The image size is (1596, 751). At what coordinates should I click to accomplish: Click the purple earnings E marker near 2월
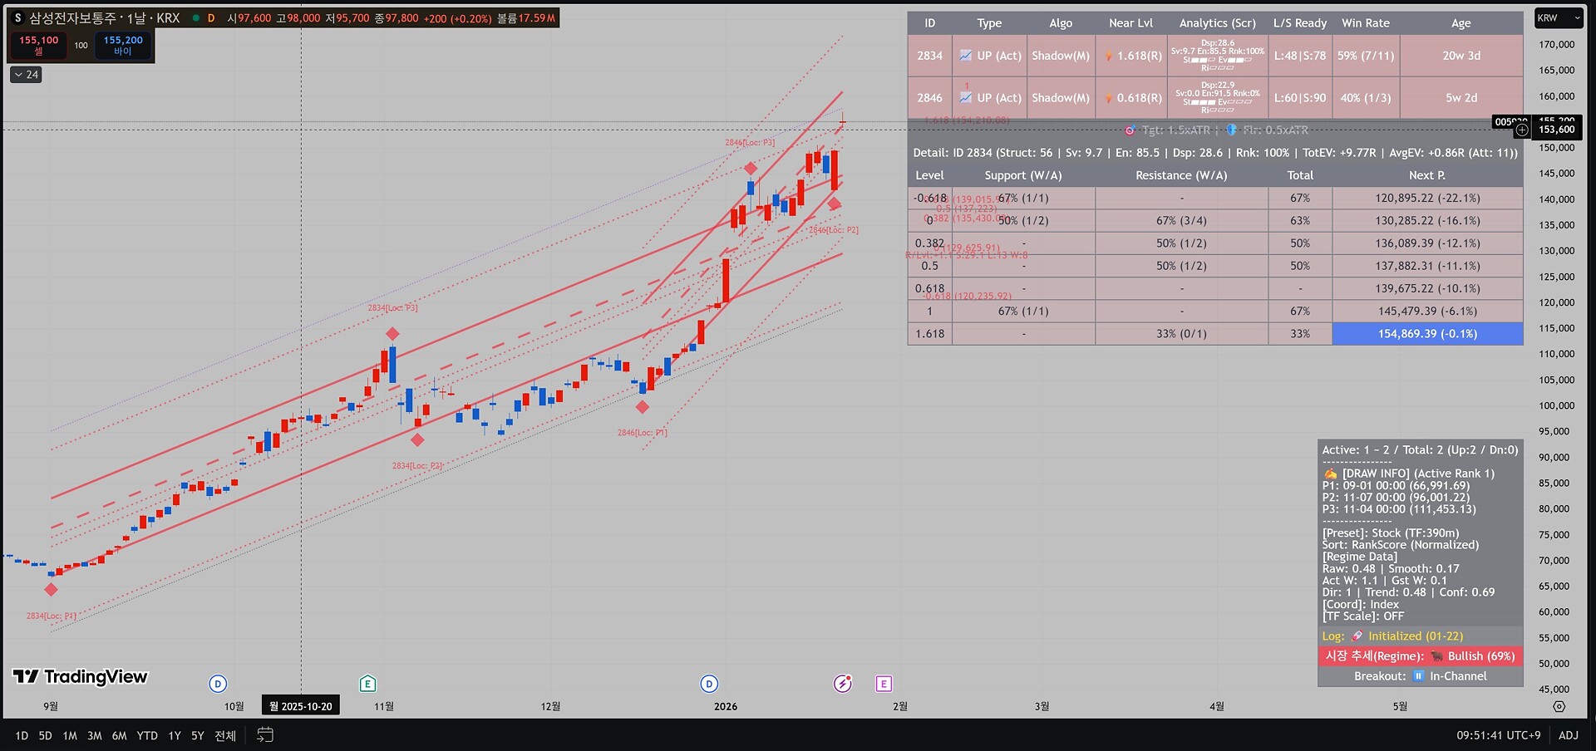(x=884, y=684)
